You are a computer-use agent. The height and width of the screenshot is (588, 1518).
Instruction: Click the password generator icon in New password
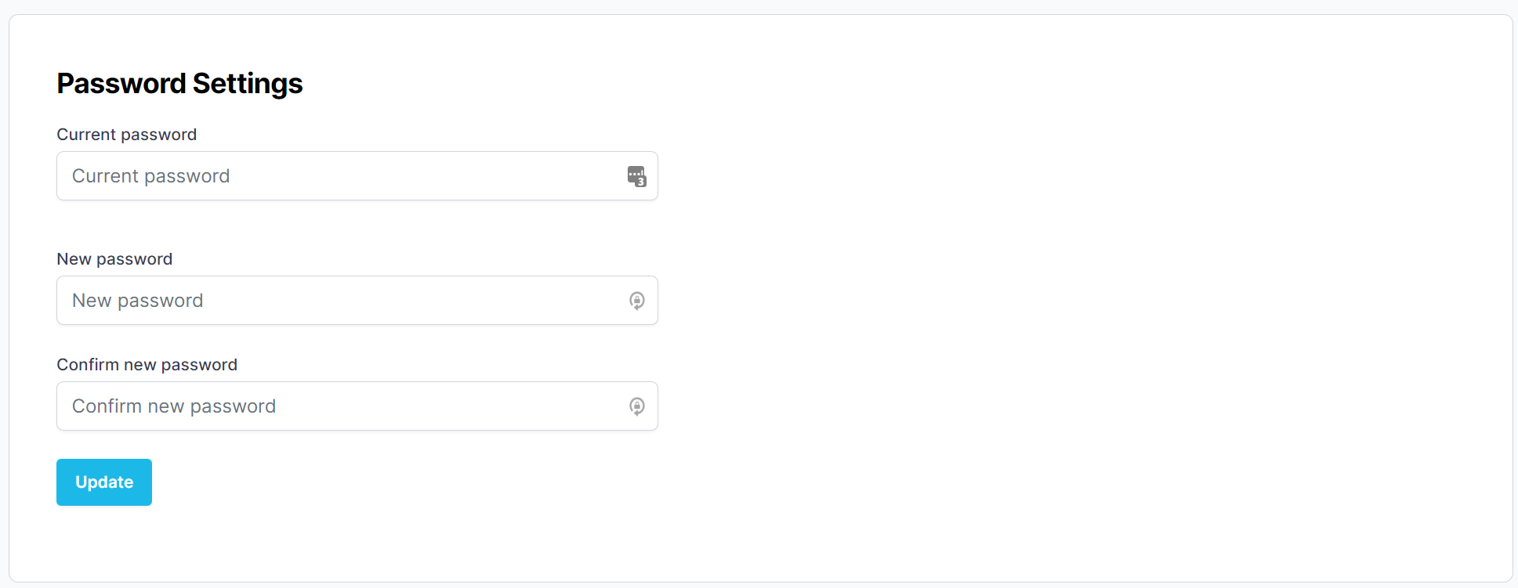point(637,301)
